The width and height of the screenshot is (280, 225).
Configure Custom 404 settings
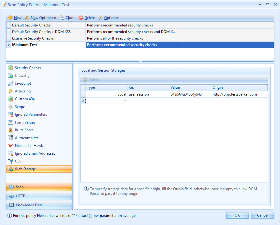(x=24, y=99)
